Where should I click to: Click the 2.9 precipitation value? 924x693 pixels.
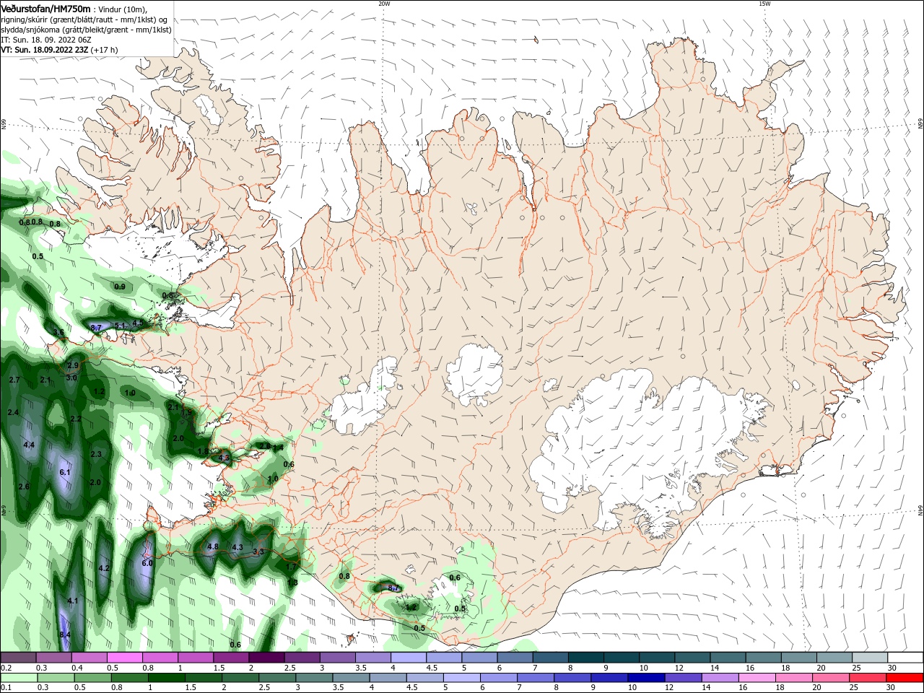(x=72, y=366)
